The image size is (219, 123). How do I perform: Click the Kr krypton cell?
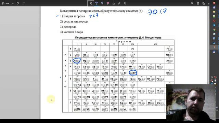169,73
